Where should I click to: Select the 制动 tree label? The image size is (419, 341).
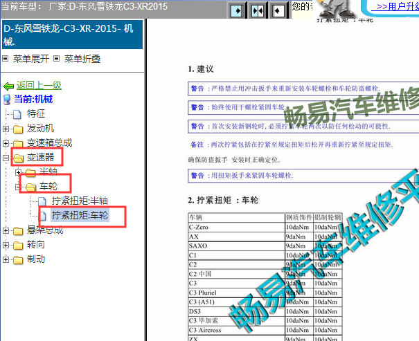(36, 259)
